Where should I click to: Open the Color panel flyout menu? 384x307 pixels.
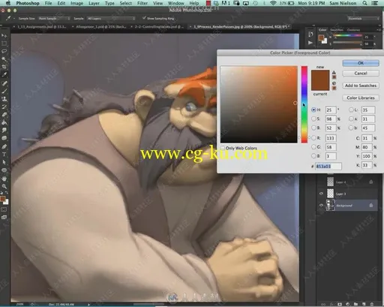coord(379,30)
